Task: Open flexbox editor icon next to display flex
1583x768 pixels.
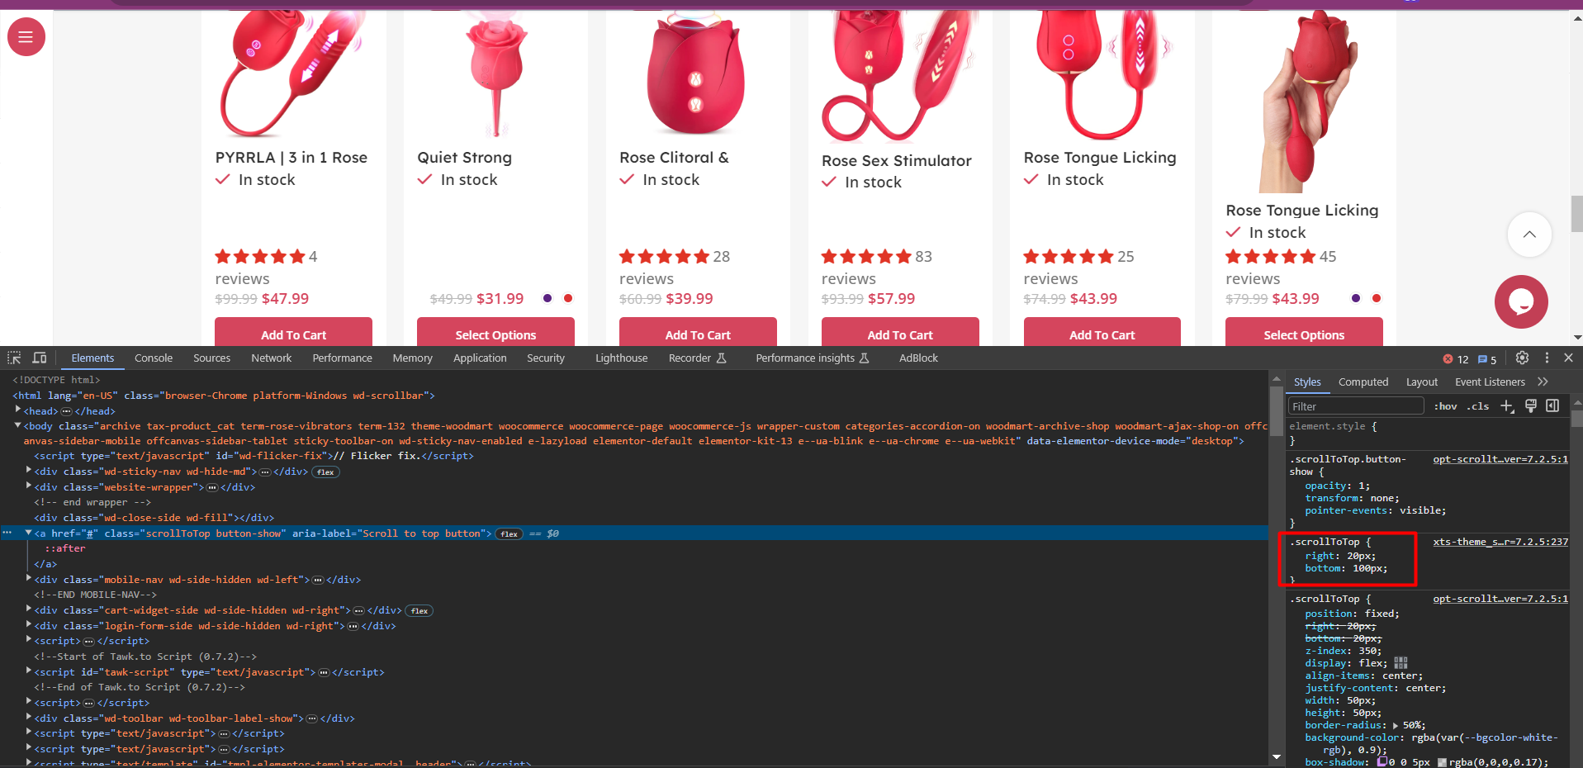Action: pos(1401,663)
